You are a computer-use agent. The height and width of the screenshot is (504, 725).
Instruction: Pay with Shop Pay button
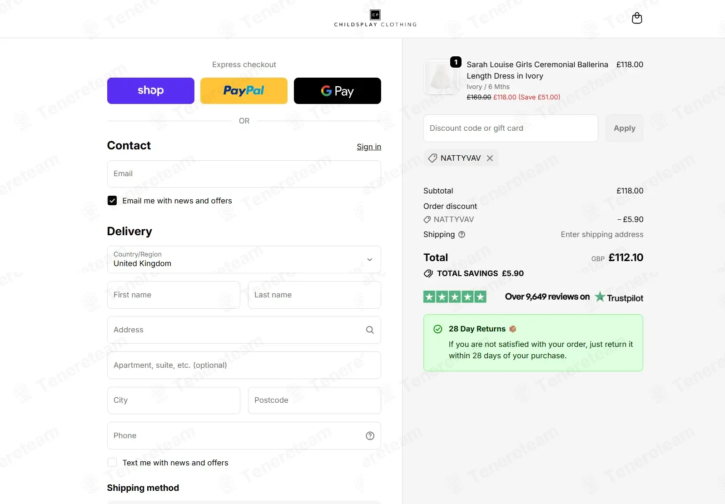(x=151, y=91)
